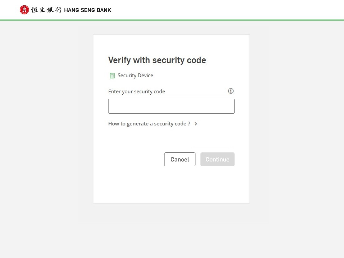The height and width of the screenshot is (258, 344).
Task: Click the "Security Device" label text
Action: [135, 76]
